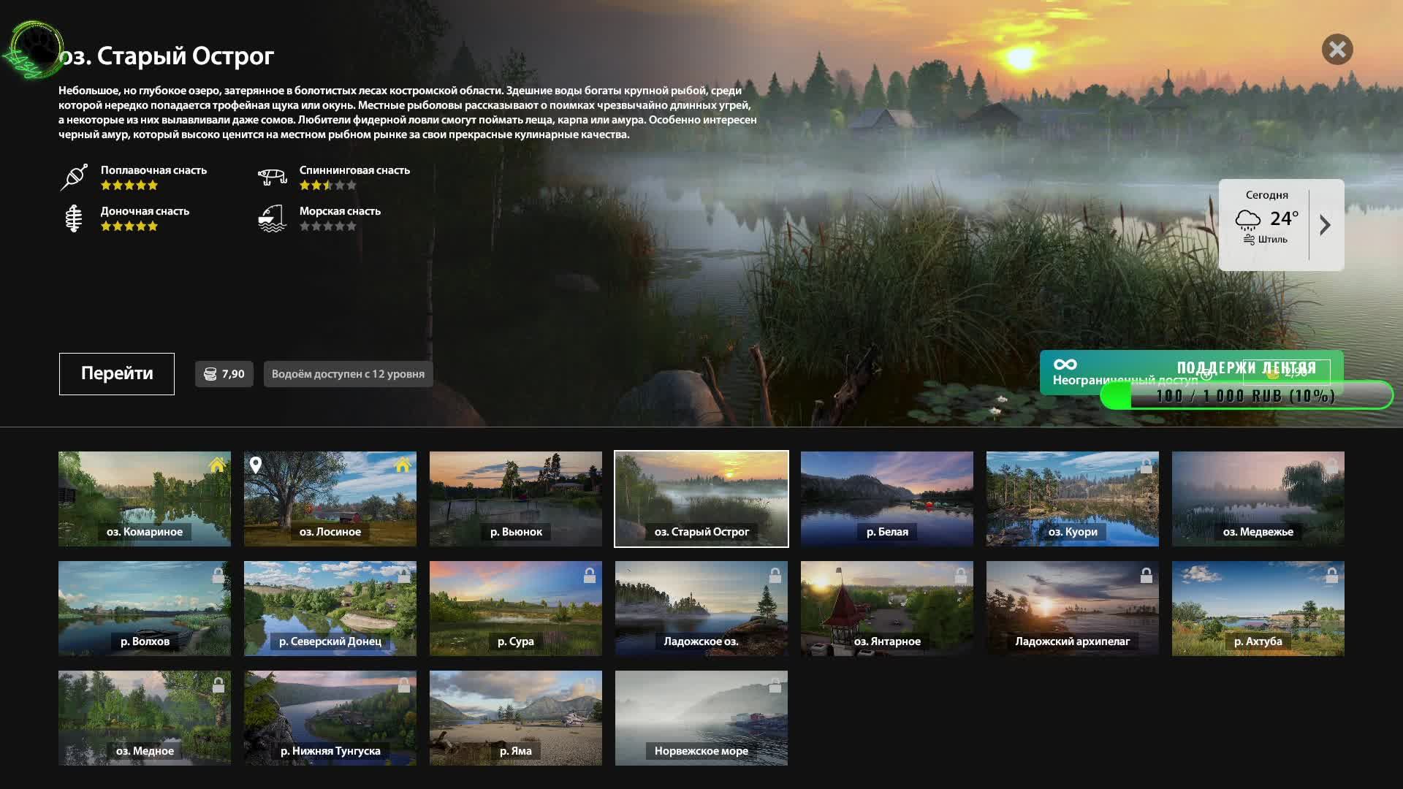The image size is (1403, 789).
Task: Click the bottom tackle feeder icon
Action: (74, 218)
